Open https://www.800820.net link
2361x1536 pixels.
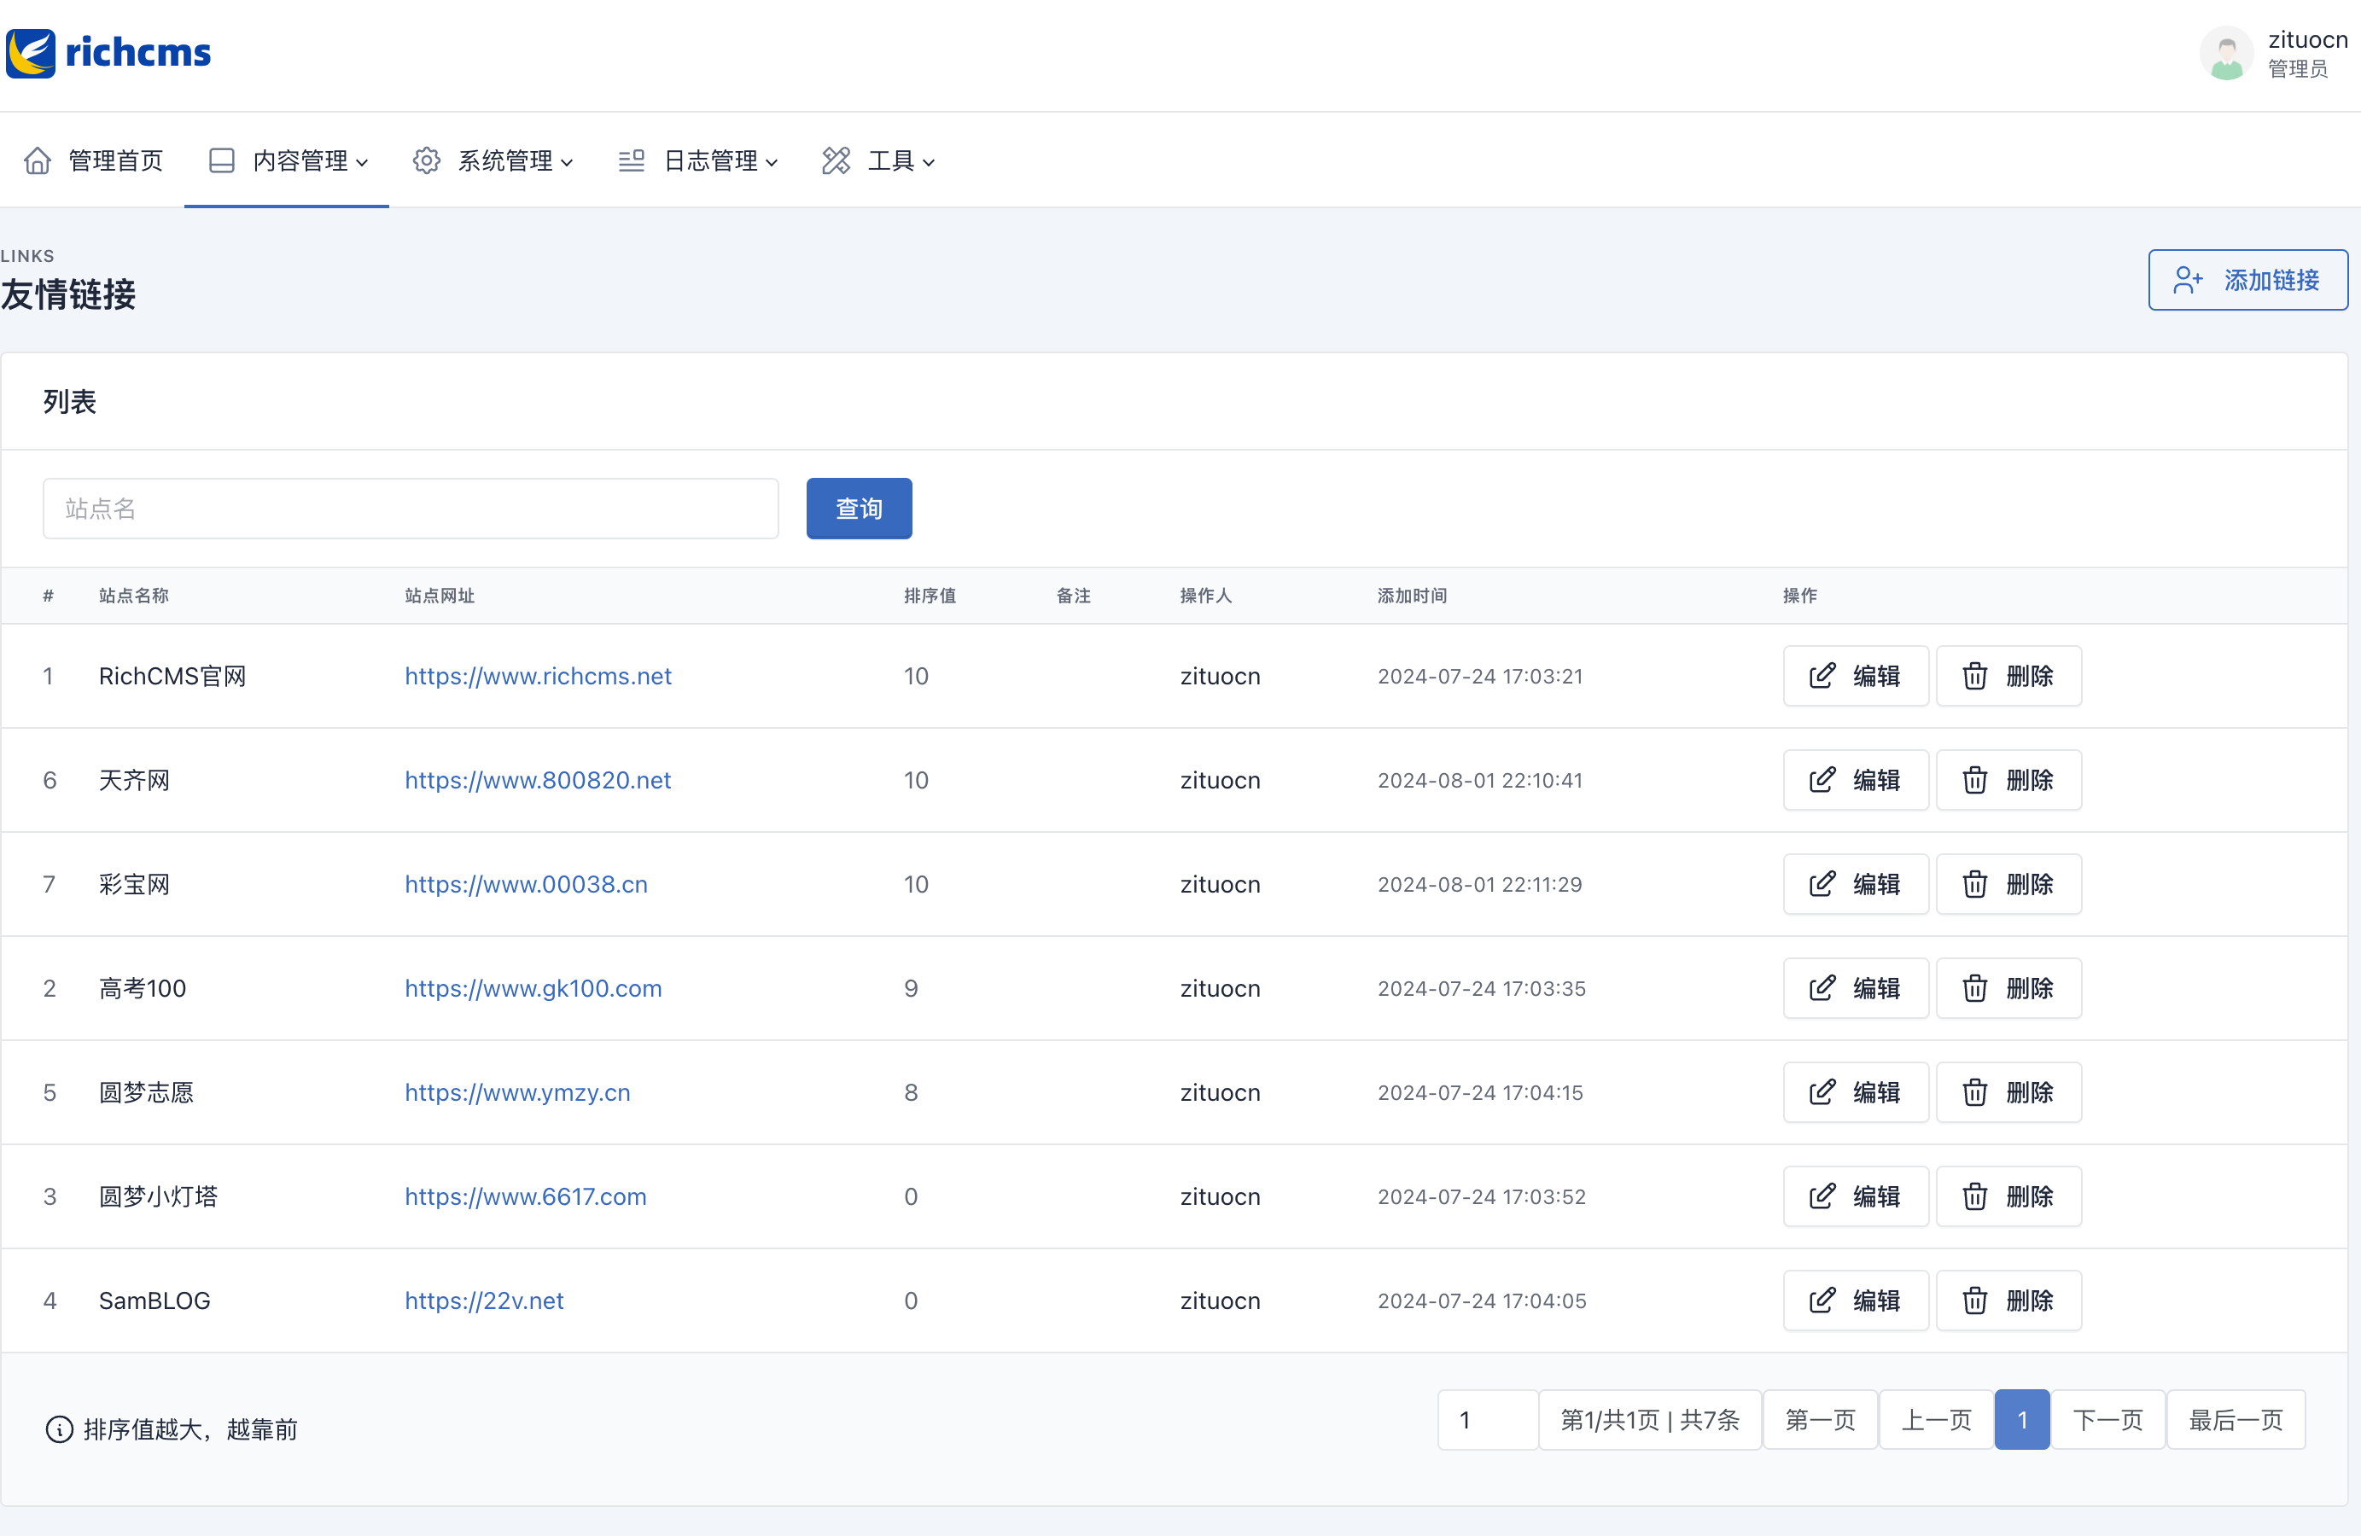pyautogui.click(x=538, y=781)
